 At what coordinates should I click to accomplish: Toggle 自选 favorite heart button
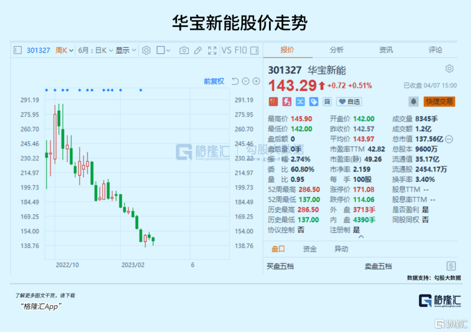349,102
